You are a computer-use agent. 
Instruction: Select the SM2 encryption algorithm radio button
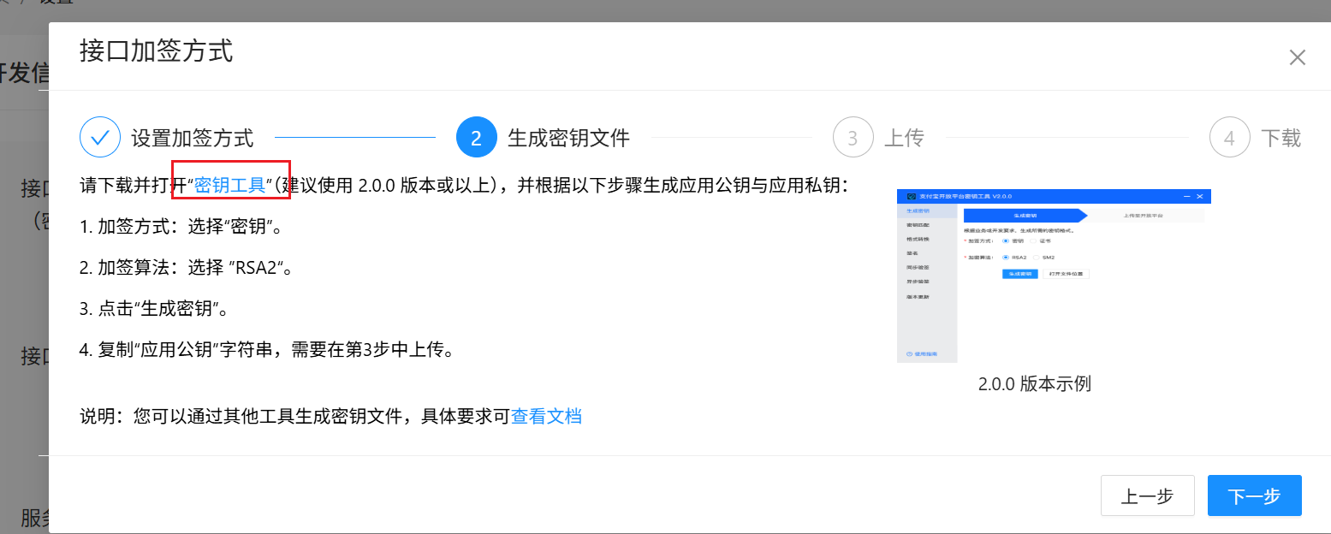(x=1037, y=257)
